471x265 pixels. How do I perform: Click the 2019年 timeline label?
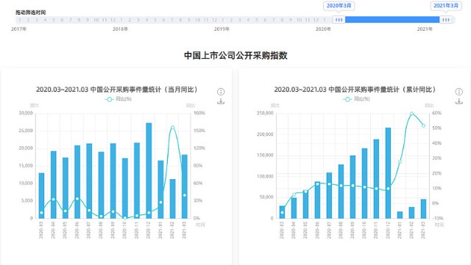tap(222, 29)
